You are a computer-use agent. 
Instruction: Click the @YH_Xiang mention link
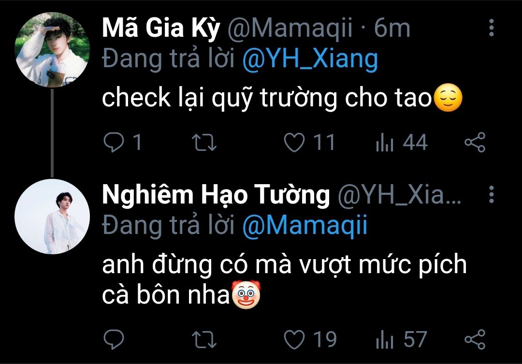[x=309, y=59]
